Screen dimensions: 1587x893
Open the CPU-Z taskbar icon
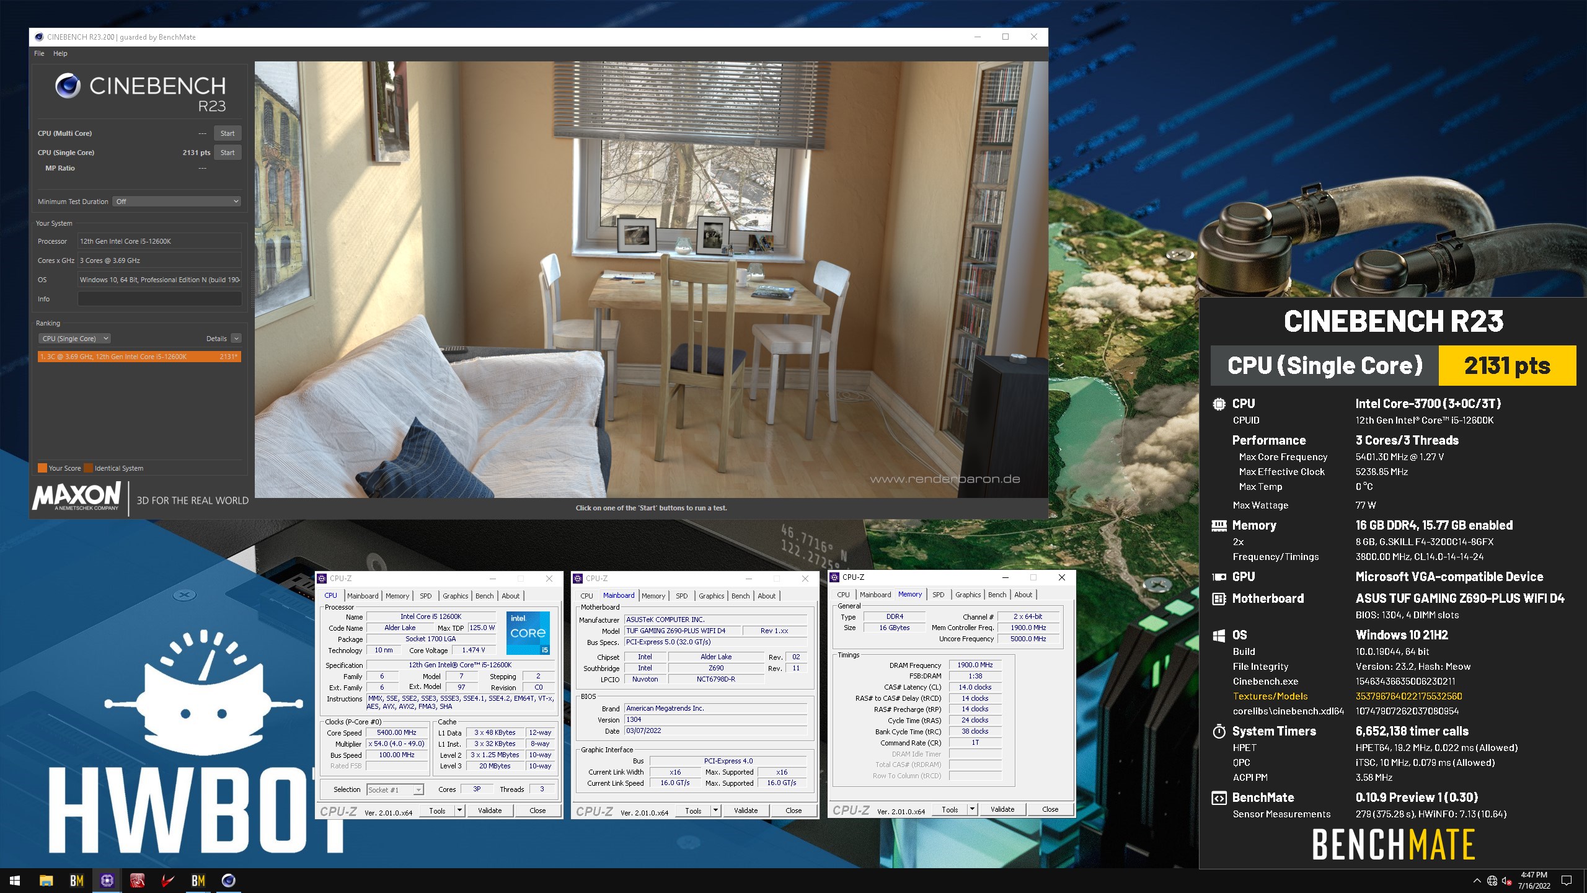click(107, 881)
